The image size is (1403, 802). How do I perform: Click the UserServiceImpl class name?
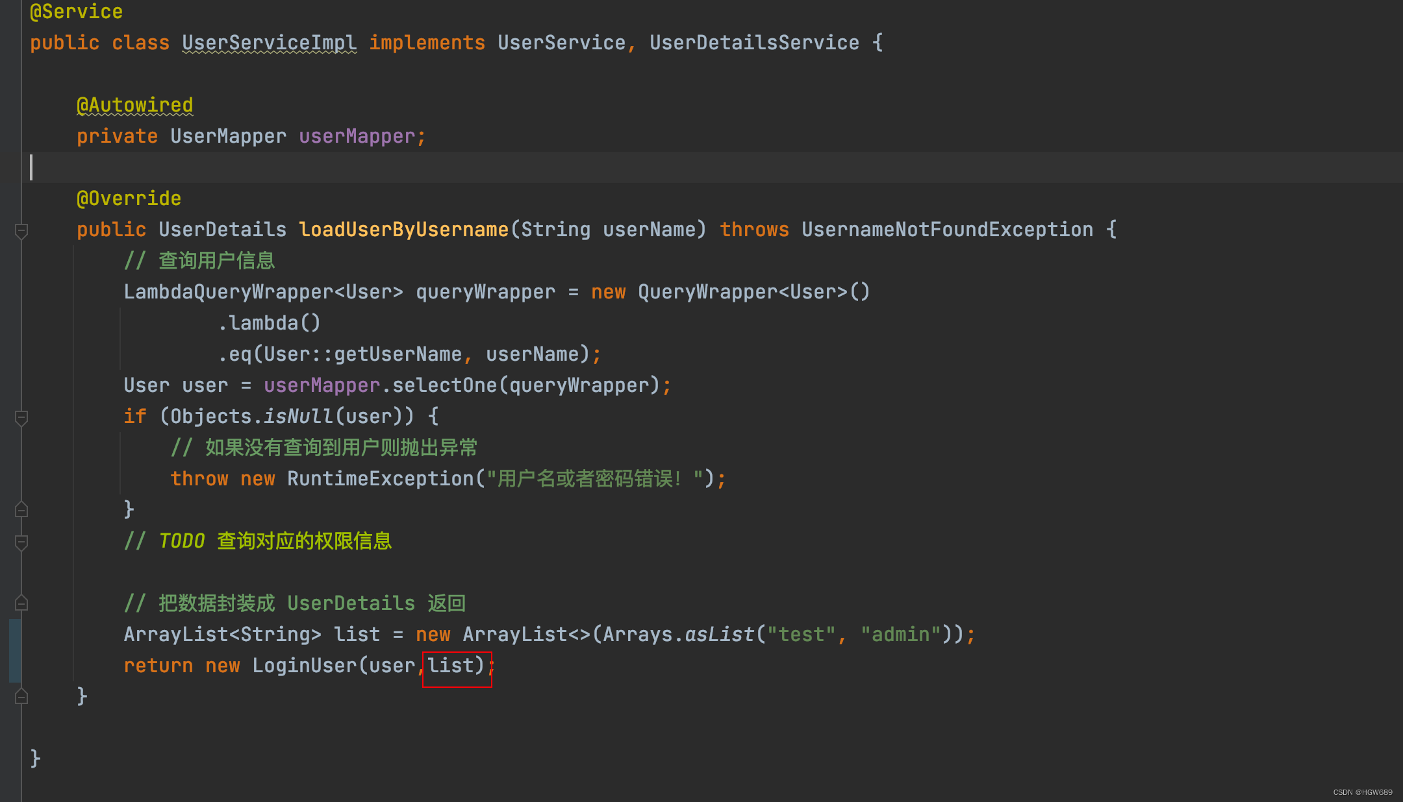coord(269,43)
